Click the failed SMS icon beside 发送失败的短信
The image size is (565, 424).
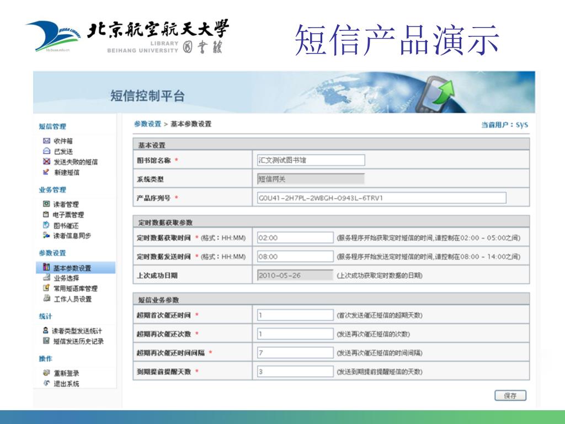point(46,162)
